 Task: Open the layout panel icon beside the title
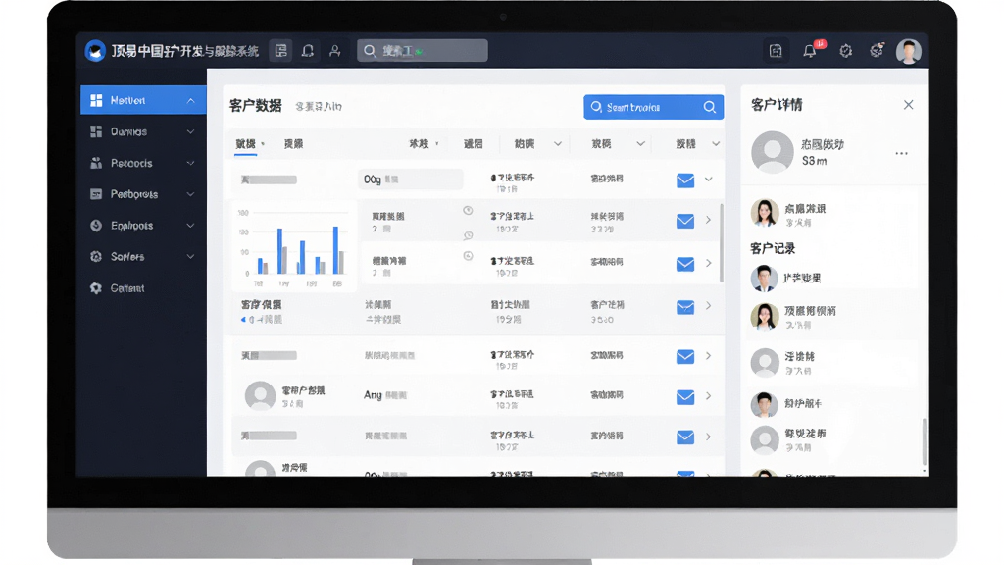tap(280, 51)
